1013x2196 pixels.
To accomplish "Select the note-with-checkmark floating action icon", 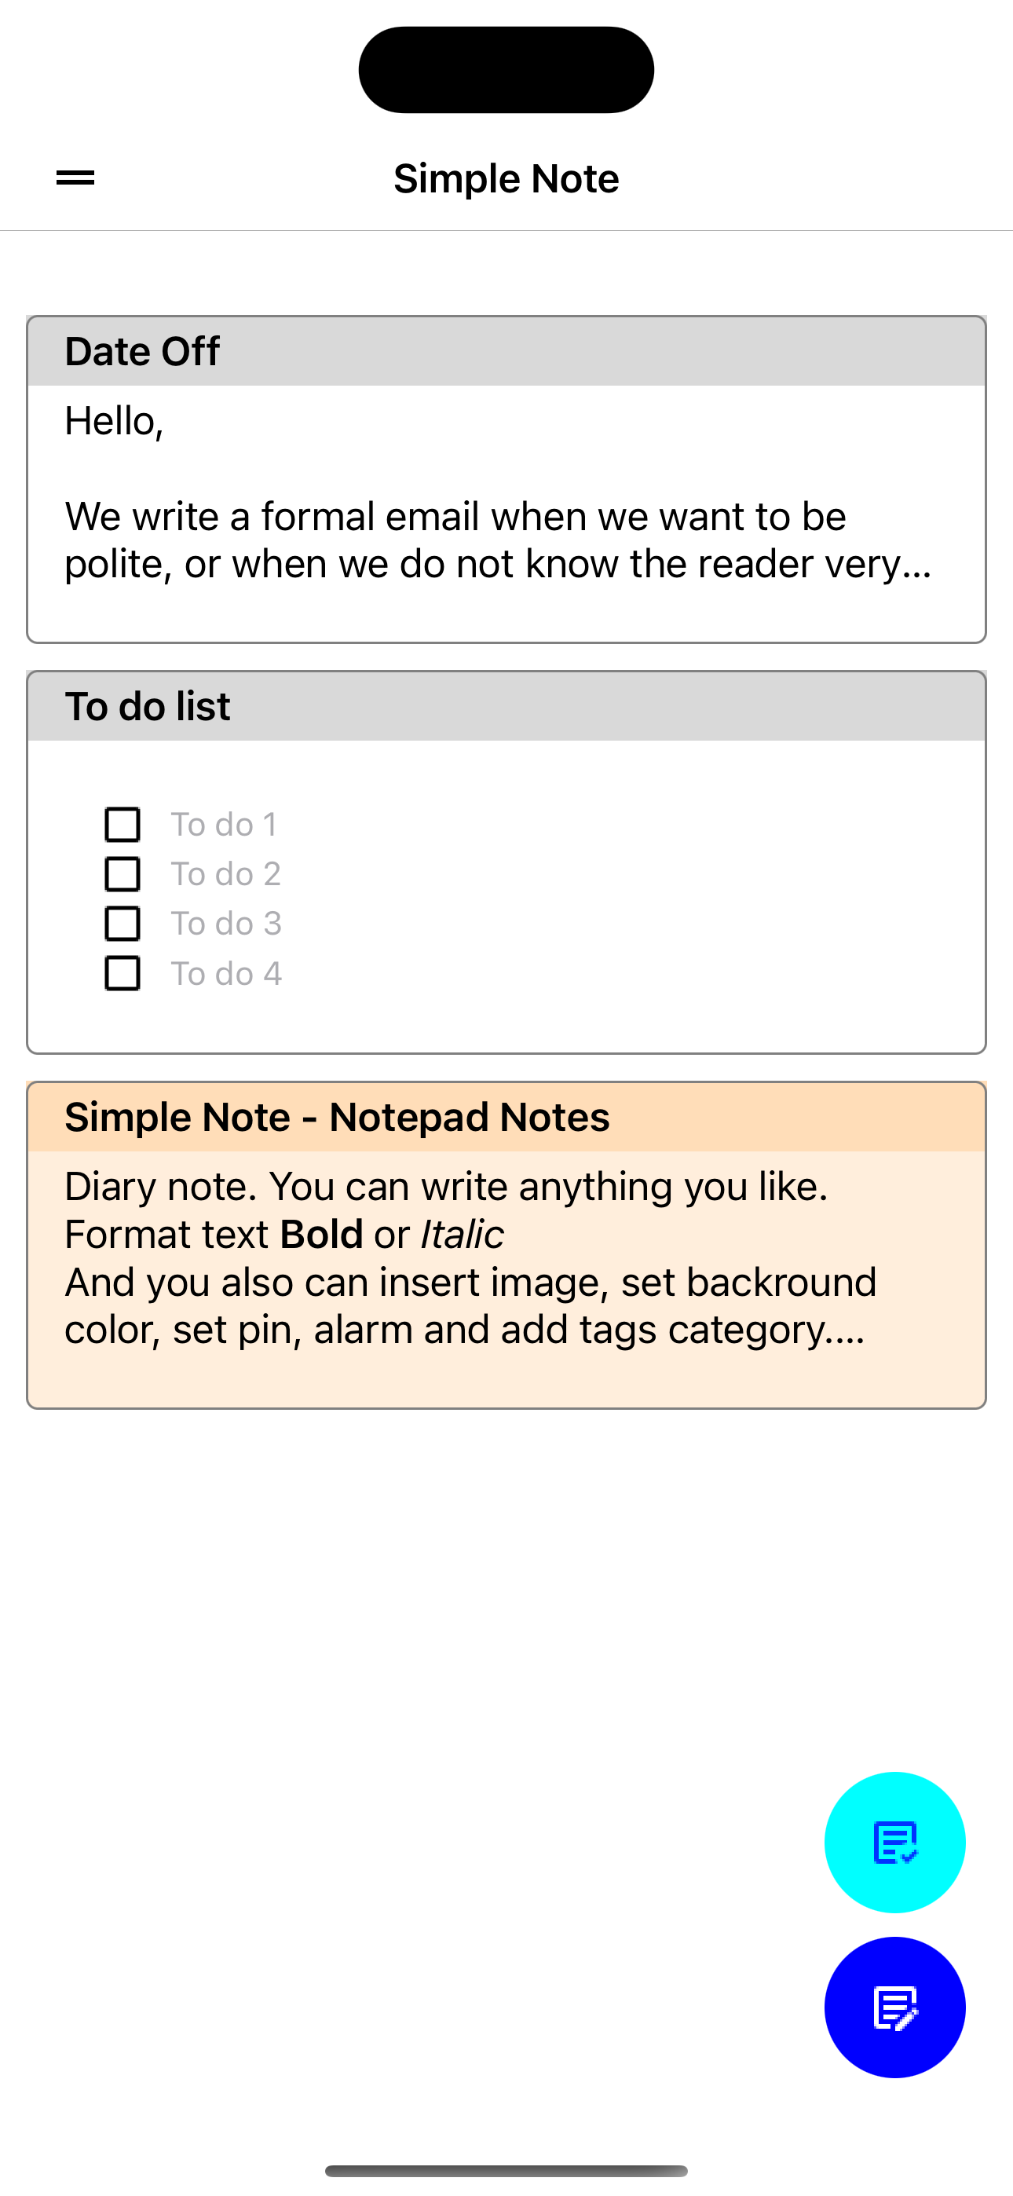I will (x=894, y=1843).
